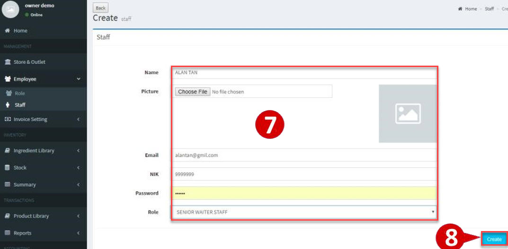The height and width of the screenshot is (249, 508).
Task: Click the Home icon in sidebar
Action: pos(8,31)
